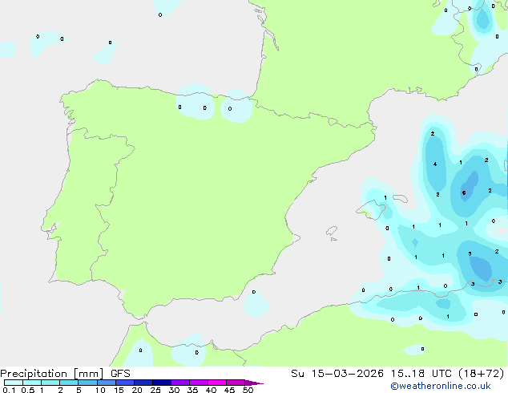
Task: Click the "25" legend scale label
Action: tap(155, 390)
